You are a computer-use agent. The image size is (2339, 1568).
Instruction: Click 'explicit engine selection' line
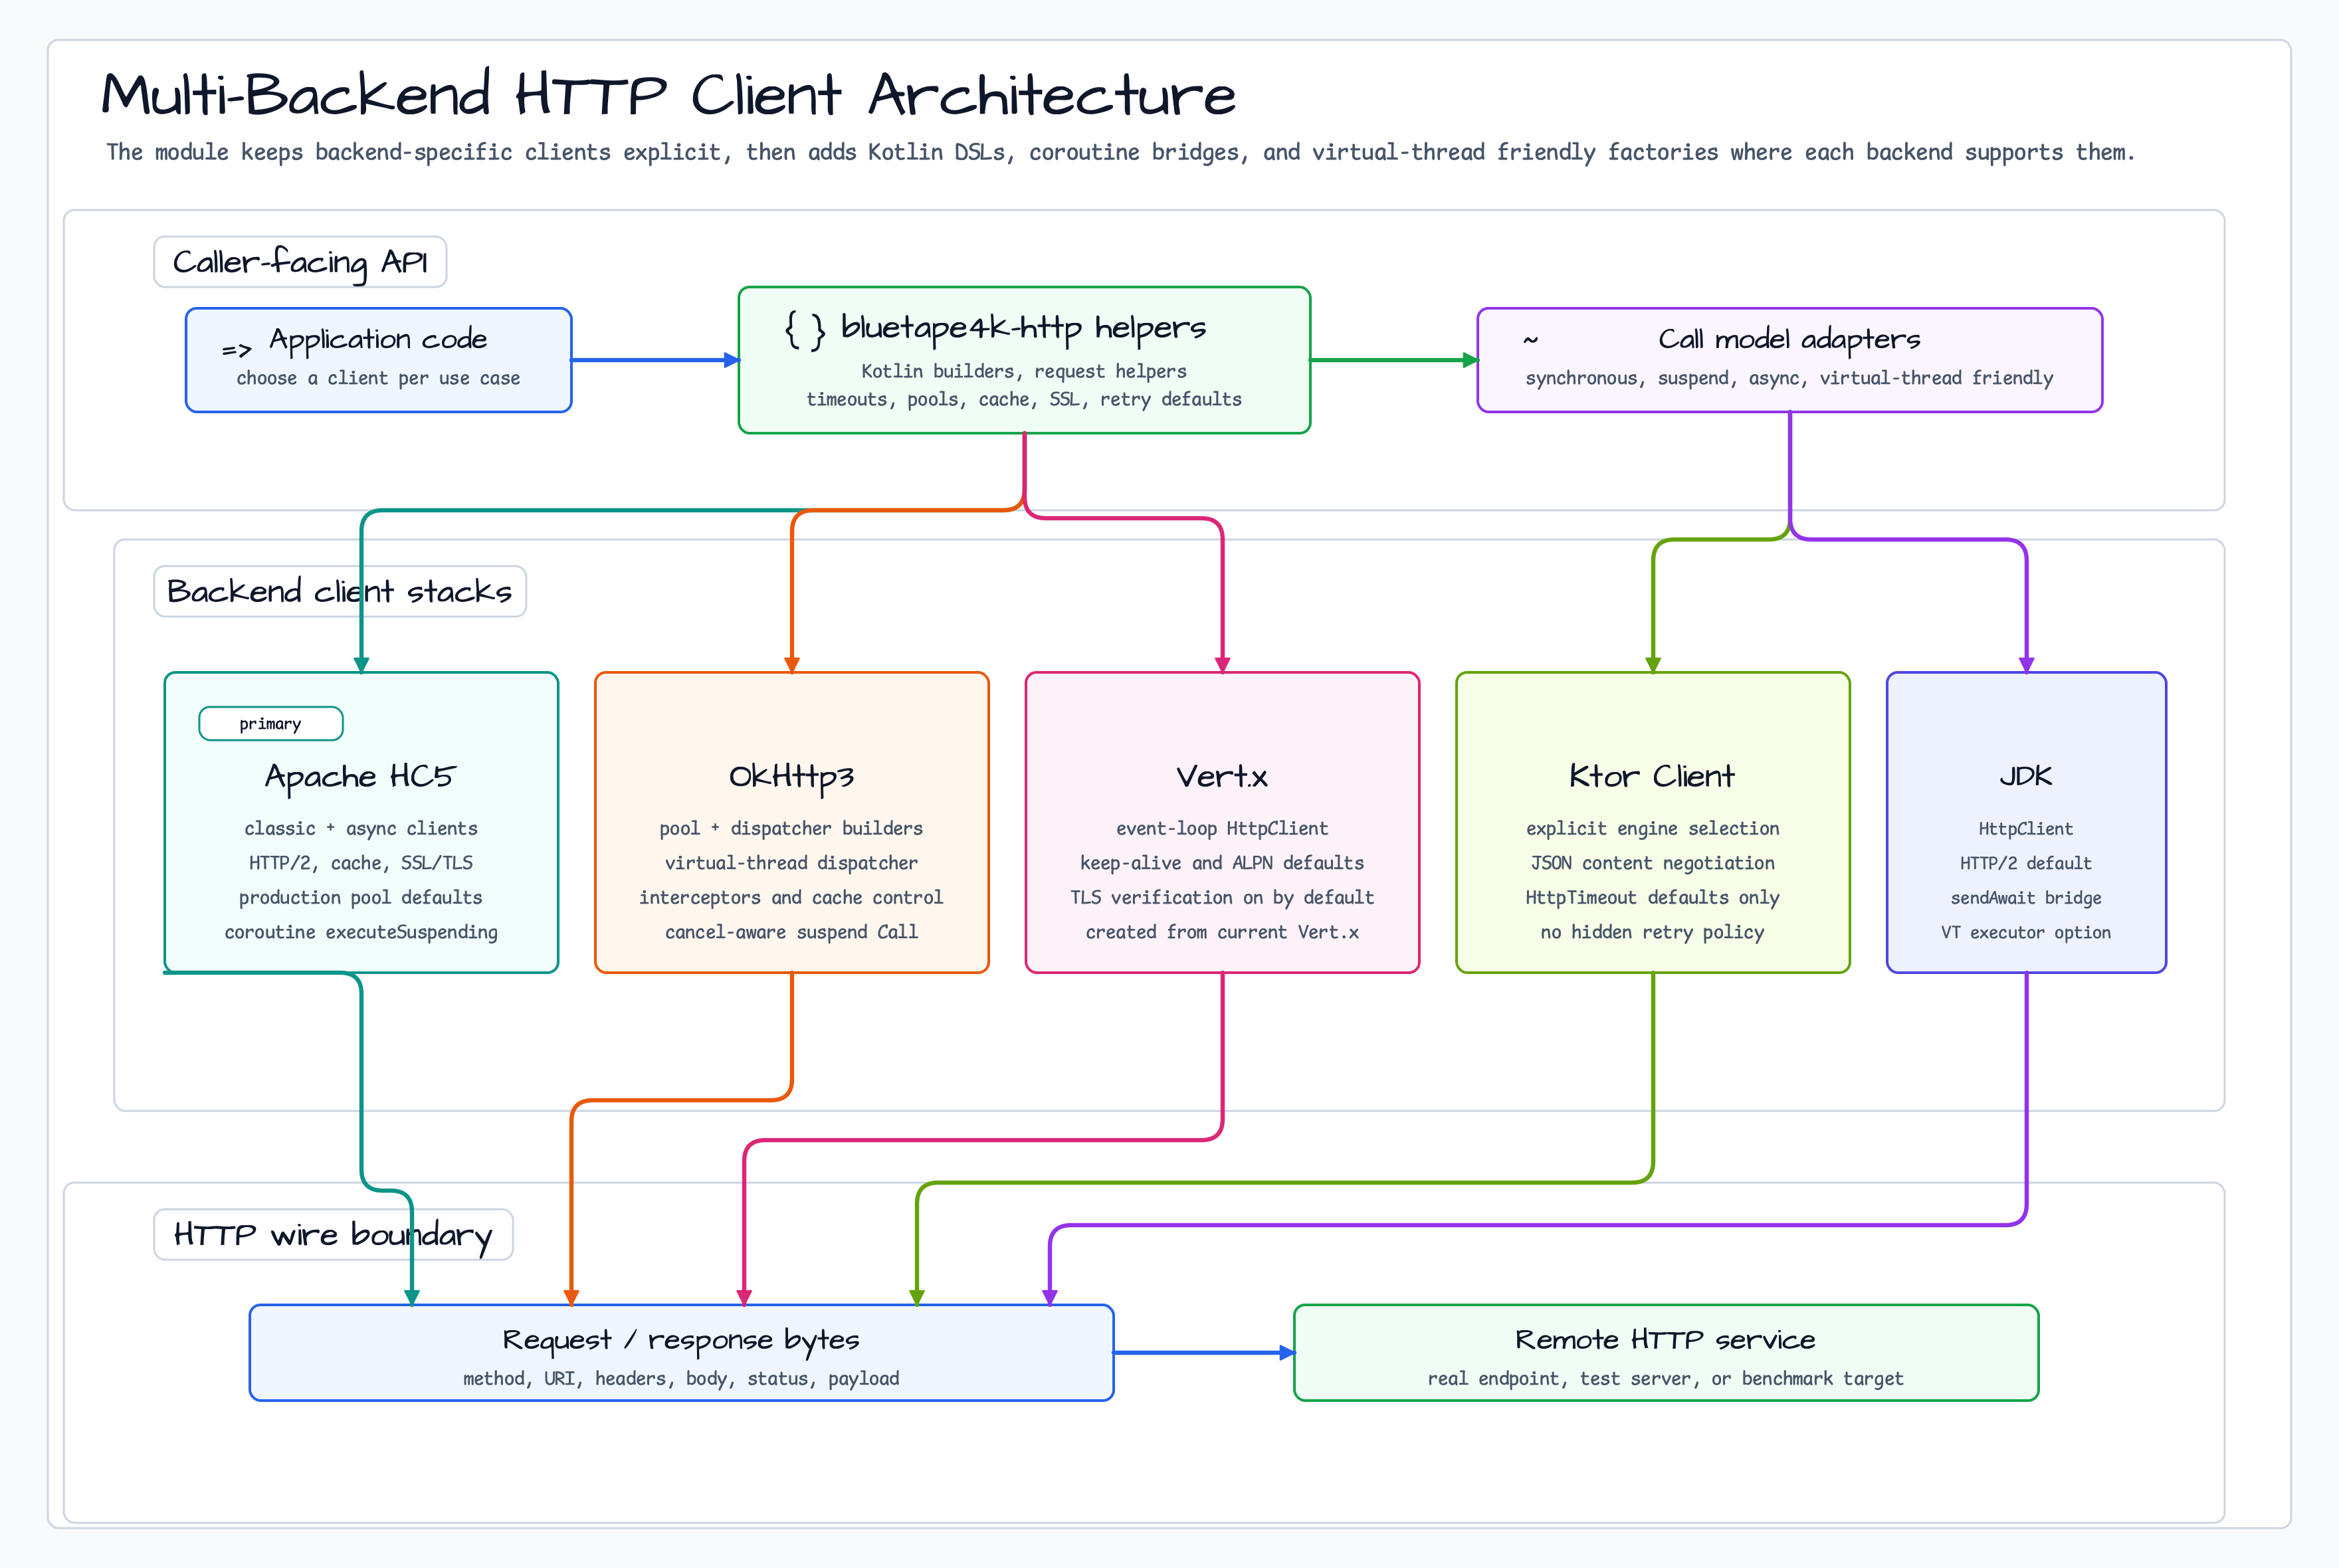pyautogui.click(x=1652, y=829)
